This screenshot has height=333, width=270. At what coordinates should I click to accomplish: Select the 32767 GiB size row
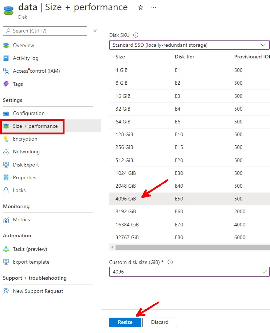(x=189, y=237)
